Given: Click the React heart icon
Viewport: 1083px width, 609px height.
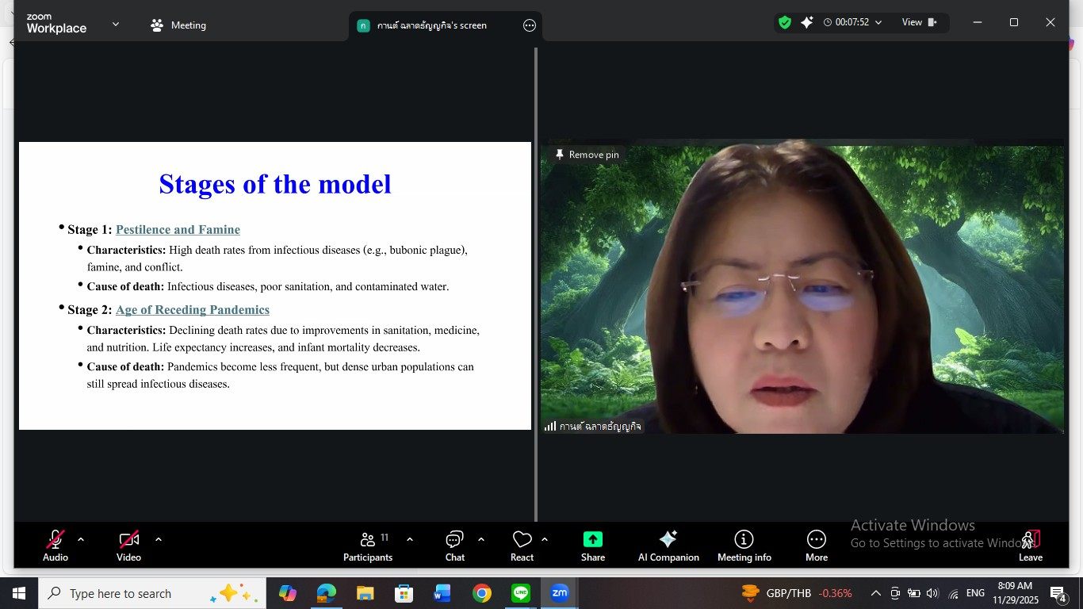Looking at the screenshot, I should click(x=522, y=546).
